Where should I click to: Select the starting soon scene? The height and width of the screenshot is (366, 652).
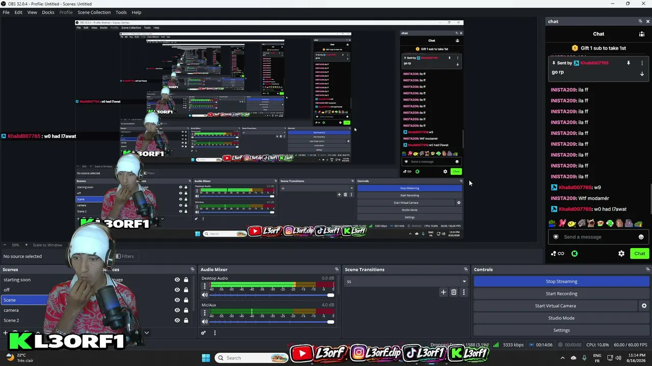tap(17, 280)
